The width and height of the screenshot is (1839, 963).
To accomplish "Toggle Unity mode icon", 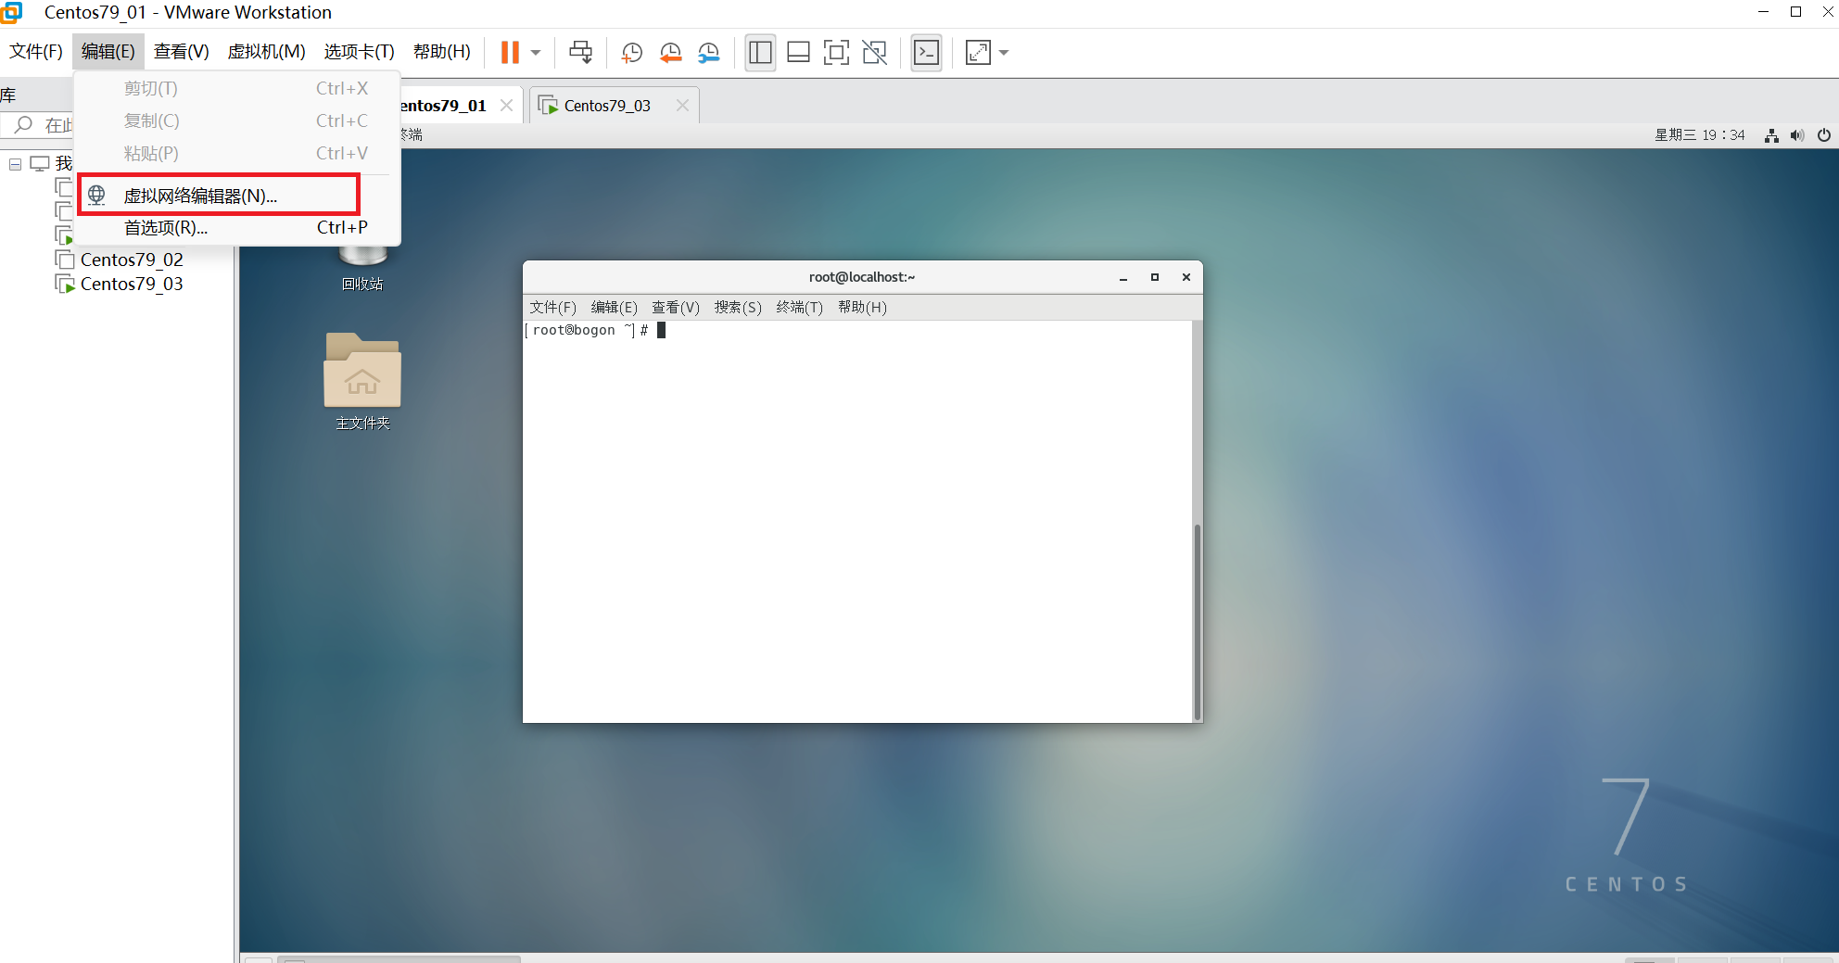I will tap(874, 53).
